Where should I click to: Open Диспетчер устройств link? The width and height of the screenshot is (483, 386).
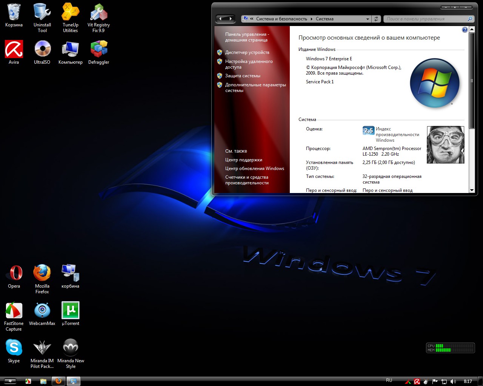tap(247, 52)
